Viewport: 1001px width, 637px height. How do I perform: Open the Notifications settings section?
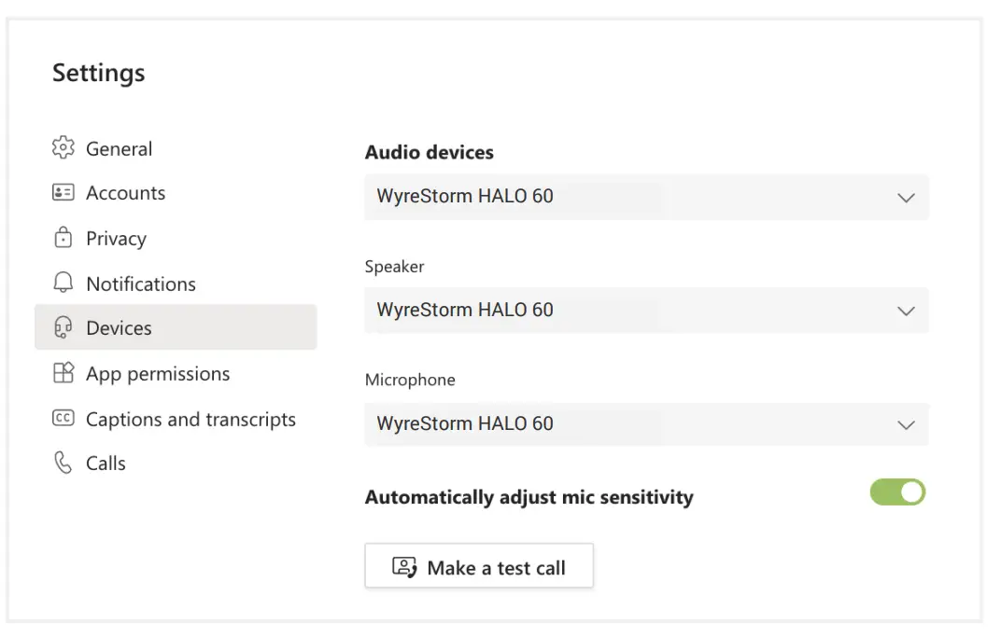pyautogui.click(x=141, y=284)
